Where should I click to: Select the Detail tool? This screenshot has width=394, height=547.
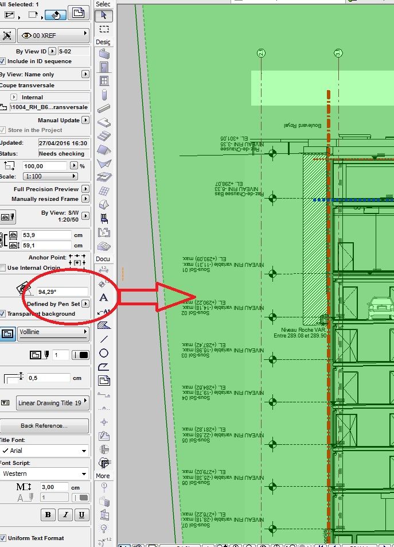pos(104,449)
